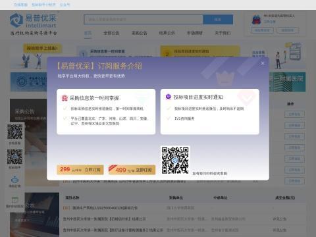The image size is (316, 237).
Task: Click the popup title 订阅服务介绍
Action: click(120, 66)
